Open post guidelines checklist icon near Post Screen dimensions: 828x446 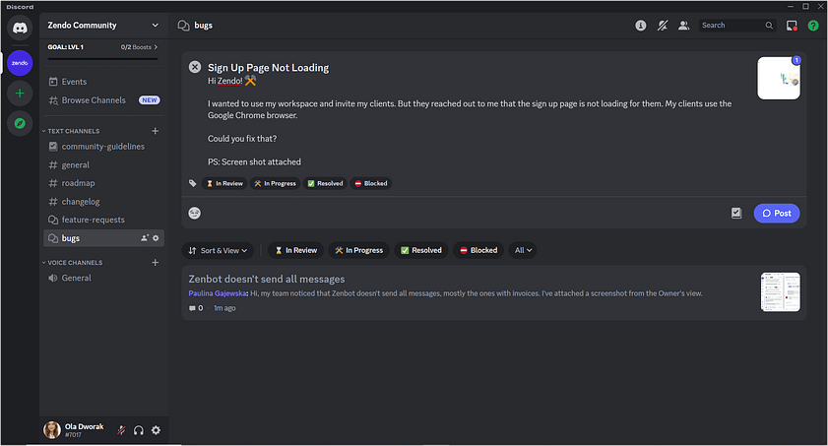(x=736, y=214)
